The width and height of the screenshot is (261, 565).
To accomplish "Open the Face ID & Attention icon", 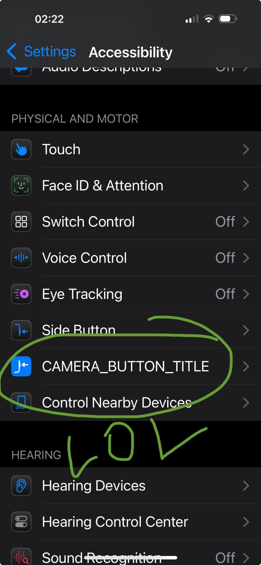I will (x=21, y=185).
